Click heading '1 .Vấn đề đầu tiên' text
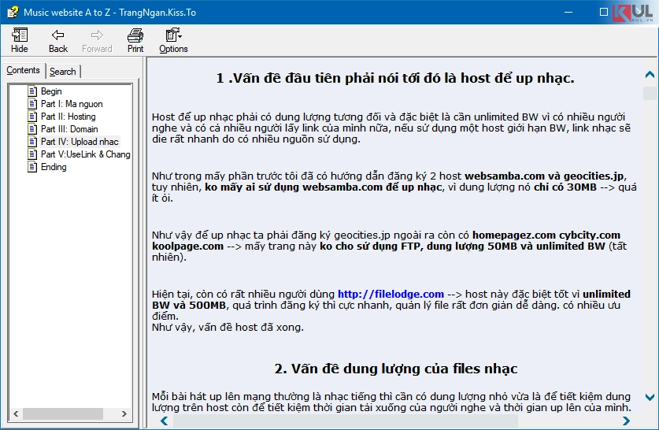The width and height of the screenshot is (659, 430). coord(395,78)
